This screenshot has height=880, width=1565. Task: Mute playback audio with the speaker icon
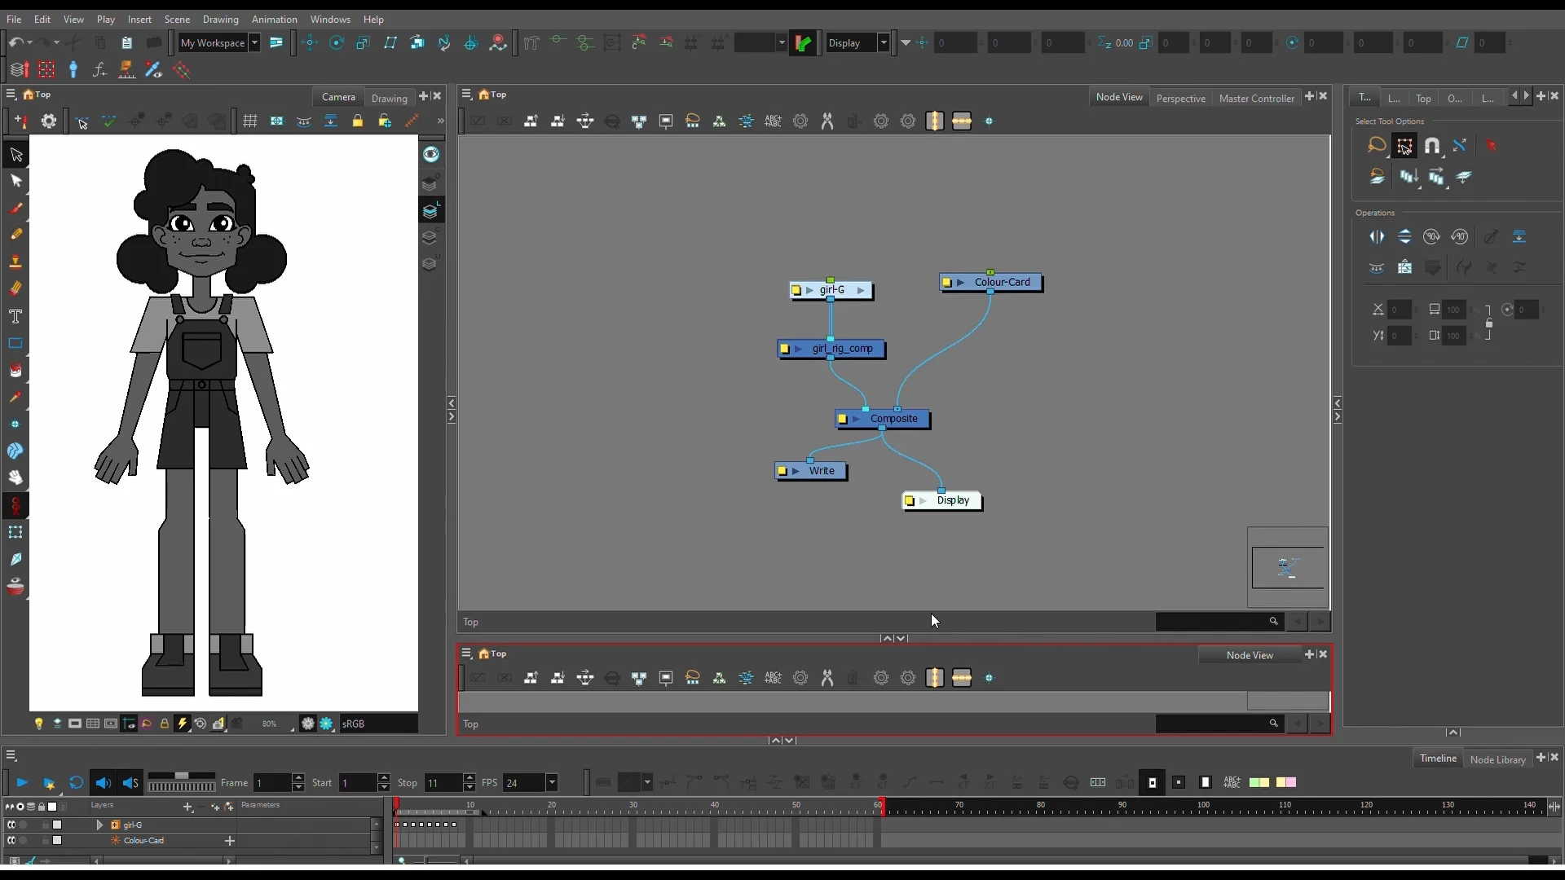(x=104, y=782)
